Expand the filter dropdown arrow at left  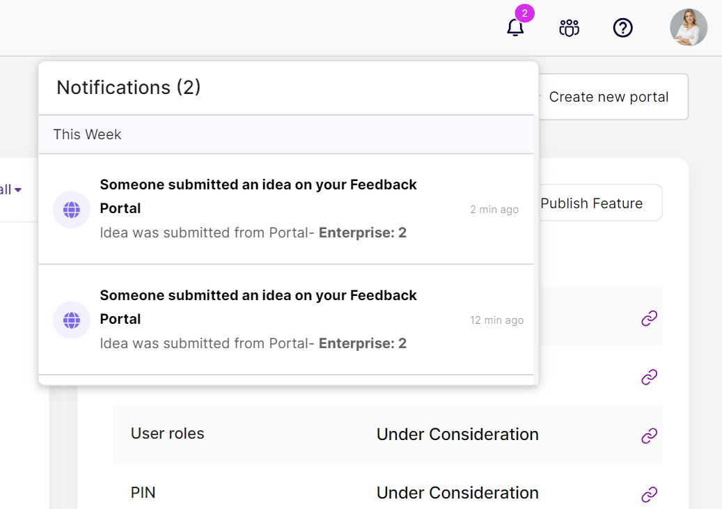[x=17, y=189]
